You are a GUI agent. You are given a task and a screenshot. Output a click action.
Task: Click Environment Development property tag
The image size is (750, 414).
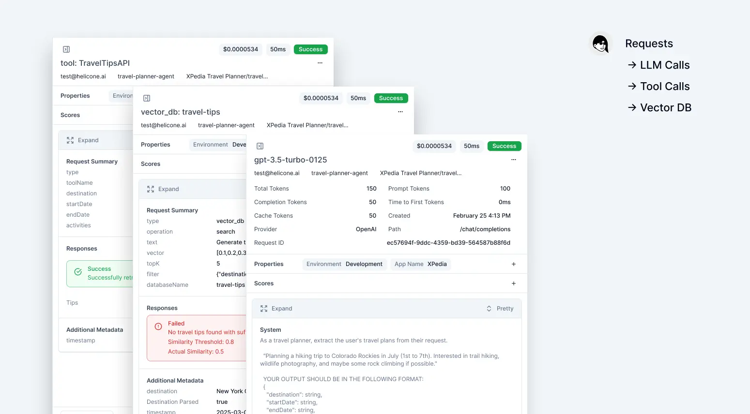[x=344, y=264]
